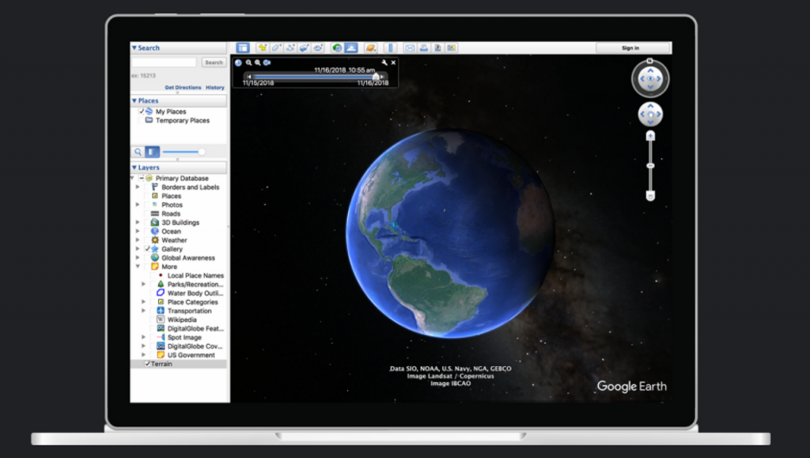Click the Save Image toolbar icon
Screen dimensions: 810x458
pyautogui.click(x=437, y=48)
